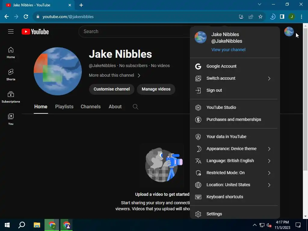
Task: Reload the page
Action: pos(26,17)
